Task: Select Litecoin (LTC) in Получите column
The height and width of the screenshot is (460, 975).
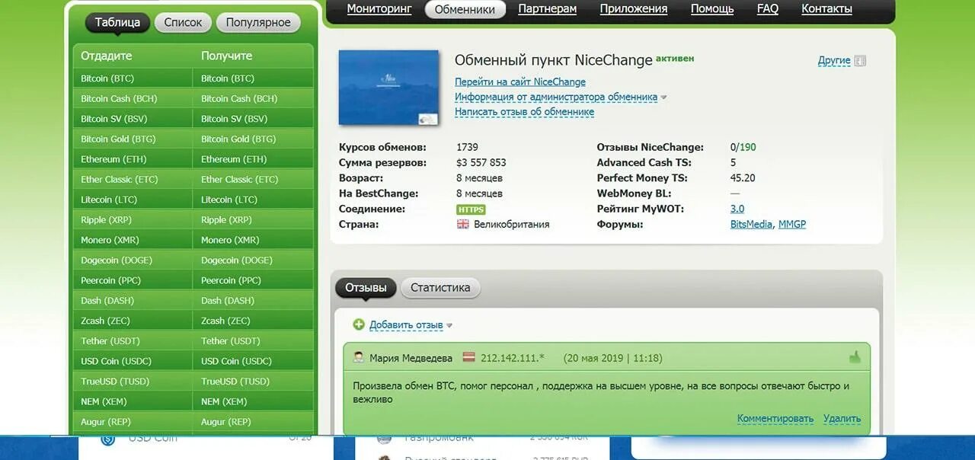Action: coord(253,200)
